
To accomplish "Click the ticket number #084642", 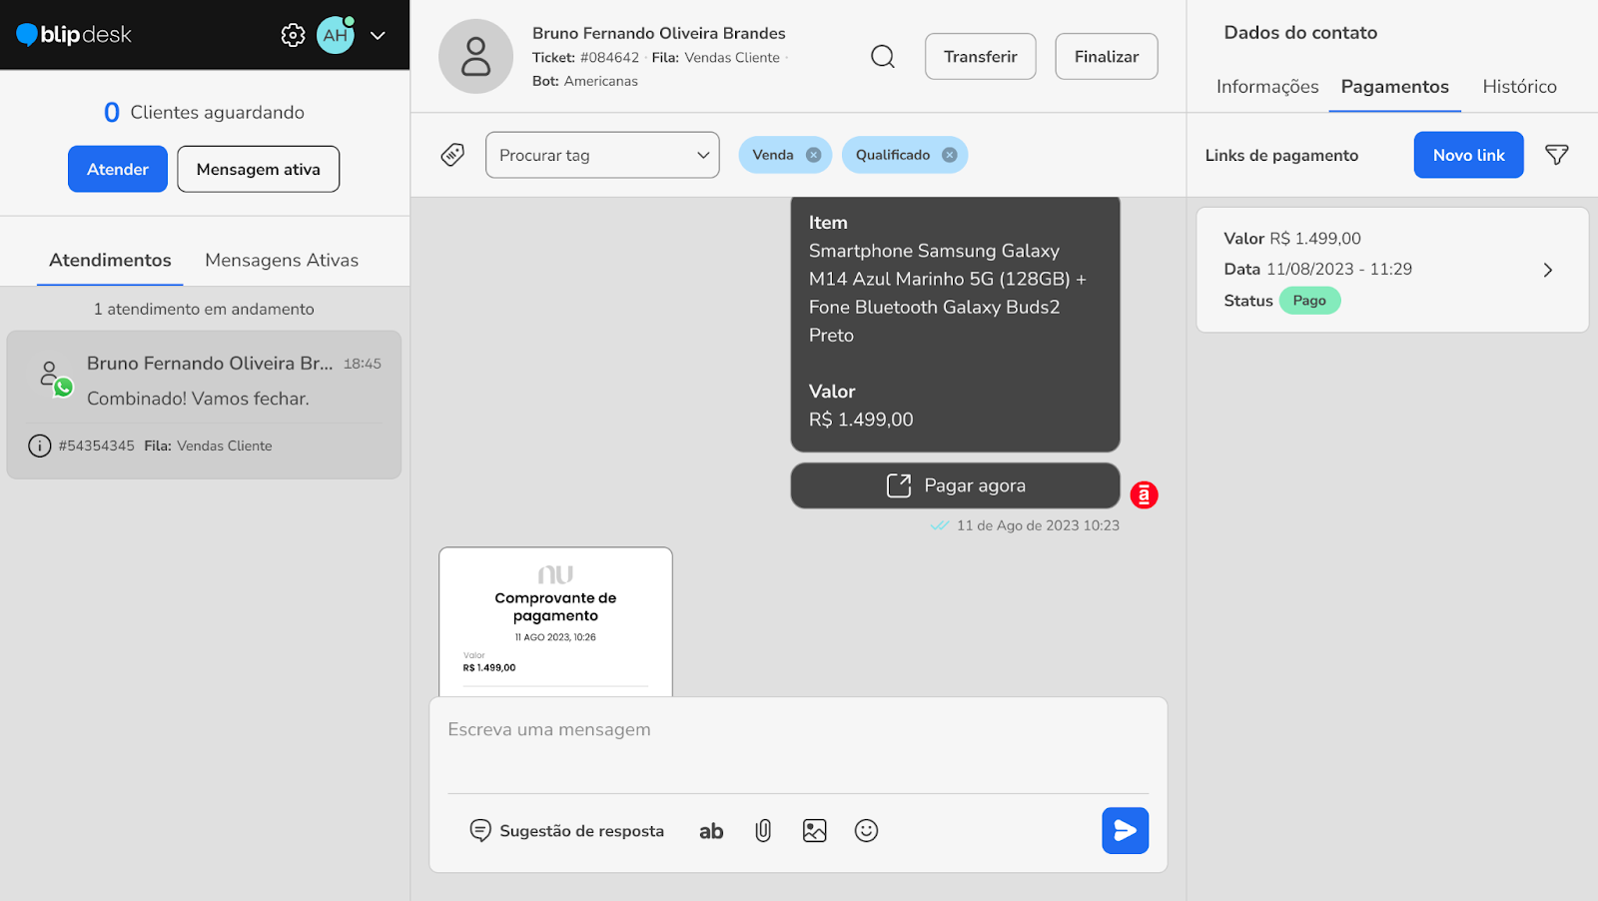I will click(609, 58).
